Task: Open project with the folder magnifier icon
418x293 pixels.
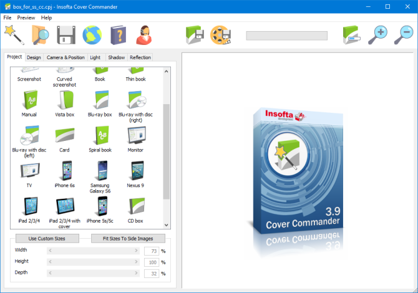Action: pos(40,35)
